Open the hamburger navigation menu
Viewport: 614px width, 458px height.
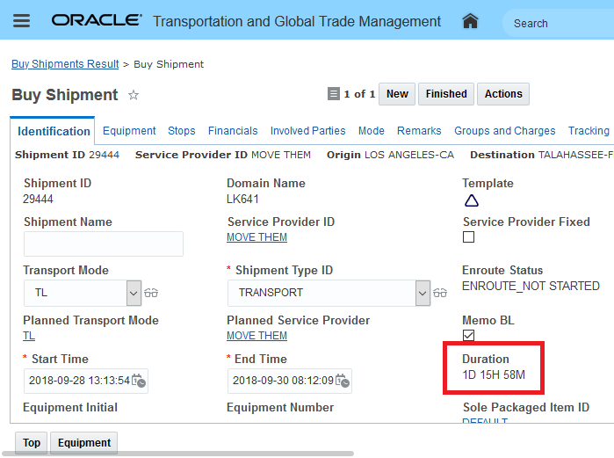point(22,21)
